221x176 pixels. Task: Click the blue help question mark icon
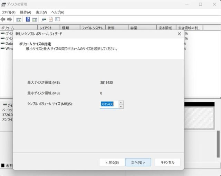coord(28,19)
